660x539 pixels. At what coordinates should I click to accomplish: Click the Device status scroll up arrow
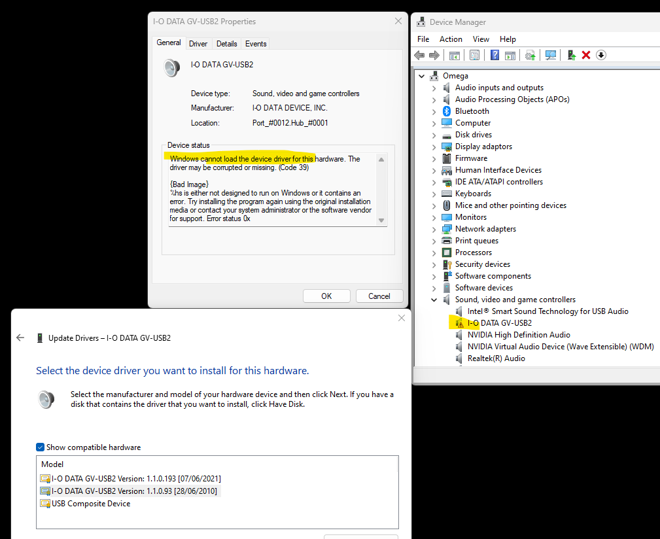coord(381,160)
